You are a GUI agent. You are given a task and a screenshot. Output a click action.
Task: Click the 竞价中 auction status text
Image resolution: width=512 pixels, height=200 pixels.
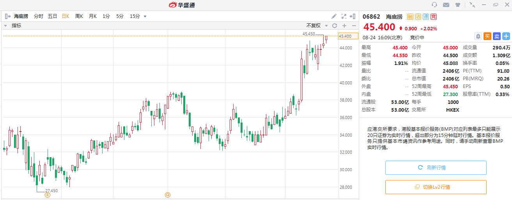pos(417,38)
